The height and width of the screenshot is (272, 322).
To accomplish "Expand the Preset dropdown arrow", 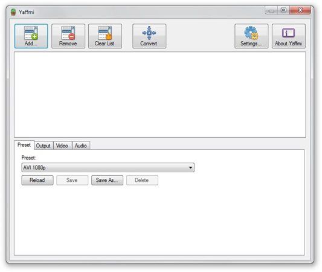I will point(190,167).
